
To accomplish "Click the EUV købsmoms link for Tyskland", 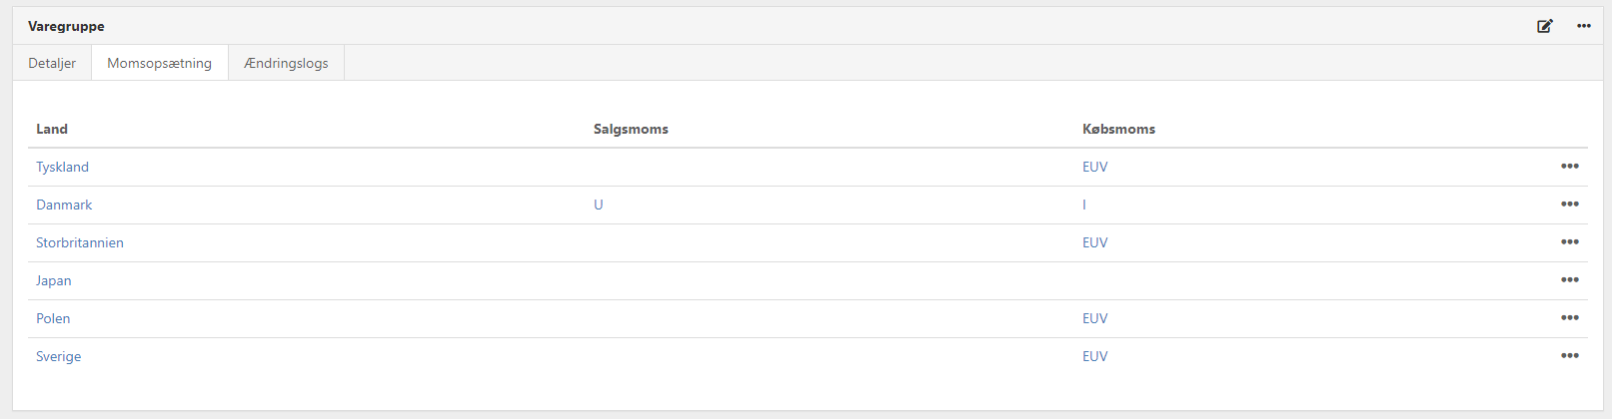I will [x=1095, y=167].
